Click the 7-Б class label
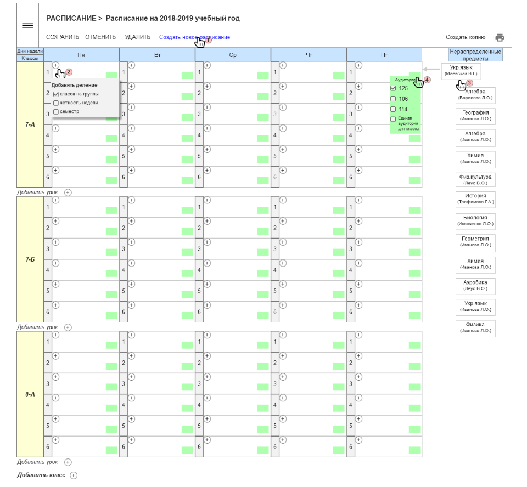The width and height of the screenshot is (527, 487). (30, 259)
